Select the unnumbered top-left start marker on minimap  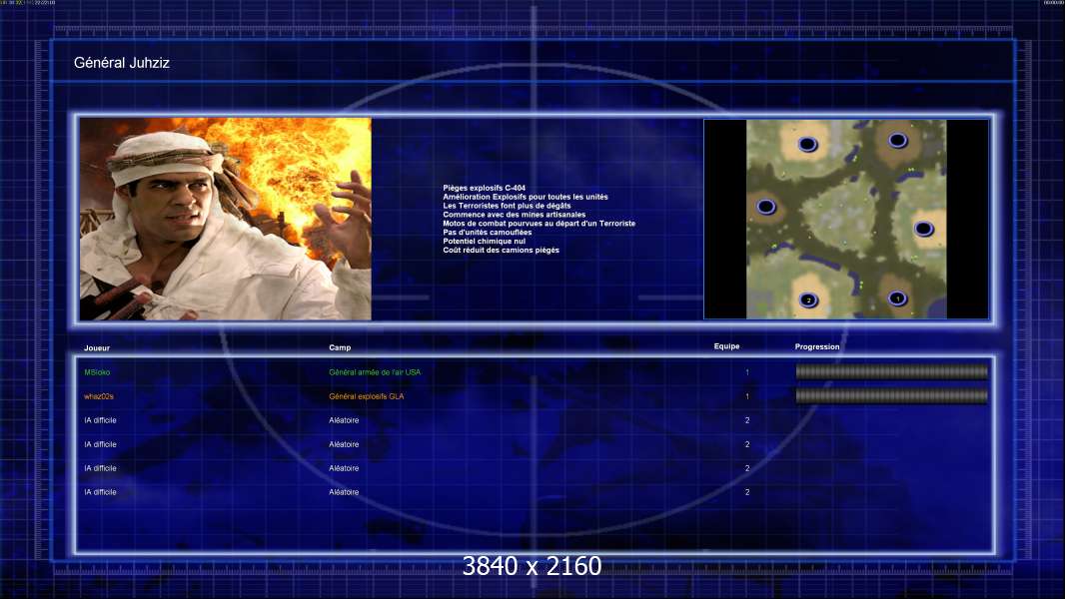(807, 144)
